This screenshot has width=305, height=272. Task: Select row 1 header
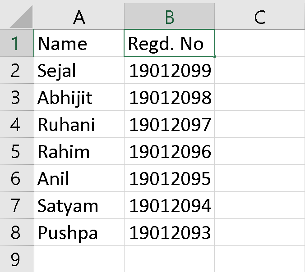pos(17,43)
